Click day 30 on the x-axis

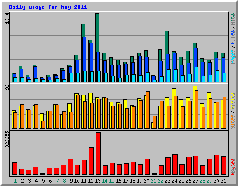[x=216, y=181]
